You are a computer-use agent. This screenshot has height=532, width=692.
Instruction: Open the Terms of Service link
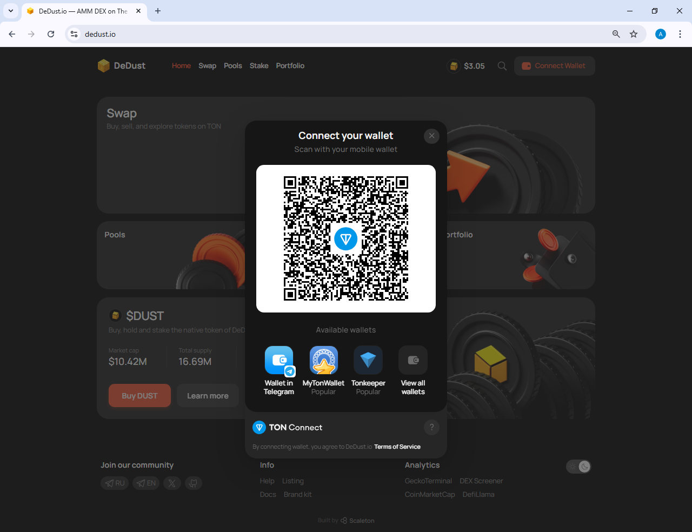[397, 447]
